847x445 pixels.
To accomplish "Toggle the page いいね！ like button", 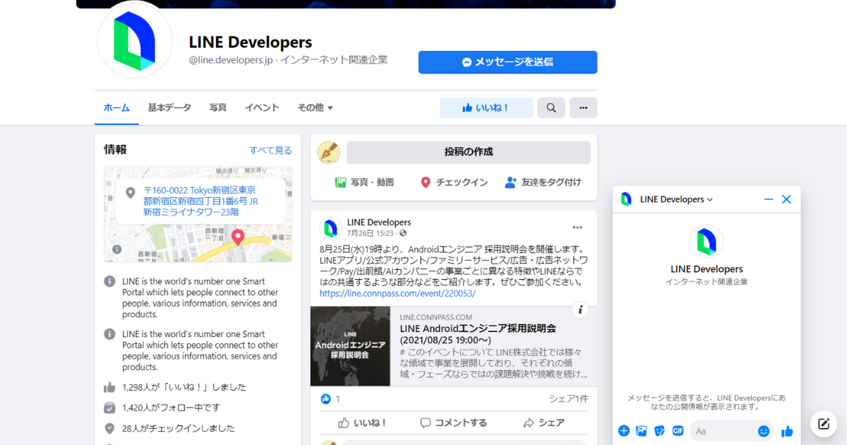I will pos(486,108).
